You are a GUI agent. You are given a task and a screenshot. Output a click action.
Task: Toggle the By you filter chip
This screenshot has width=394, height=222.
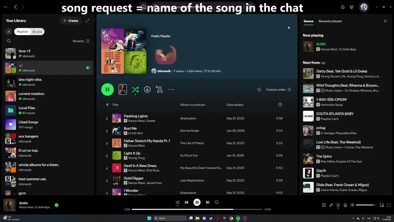[37, 31]
